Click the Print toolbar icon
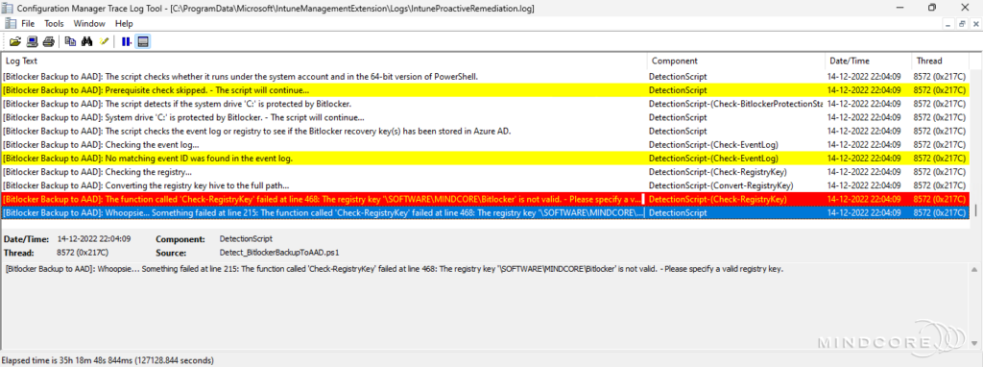The image size is (983, 367). (x=48, y=42)
